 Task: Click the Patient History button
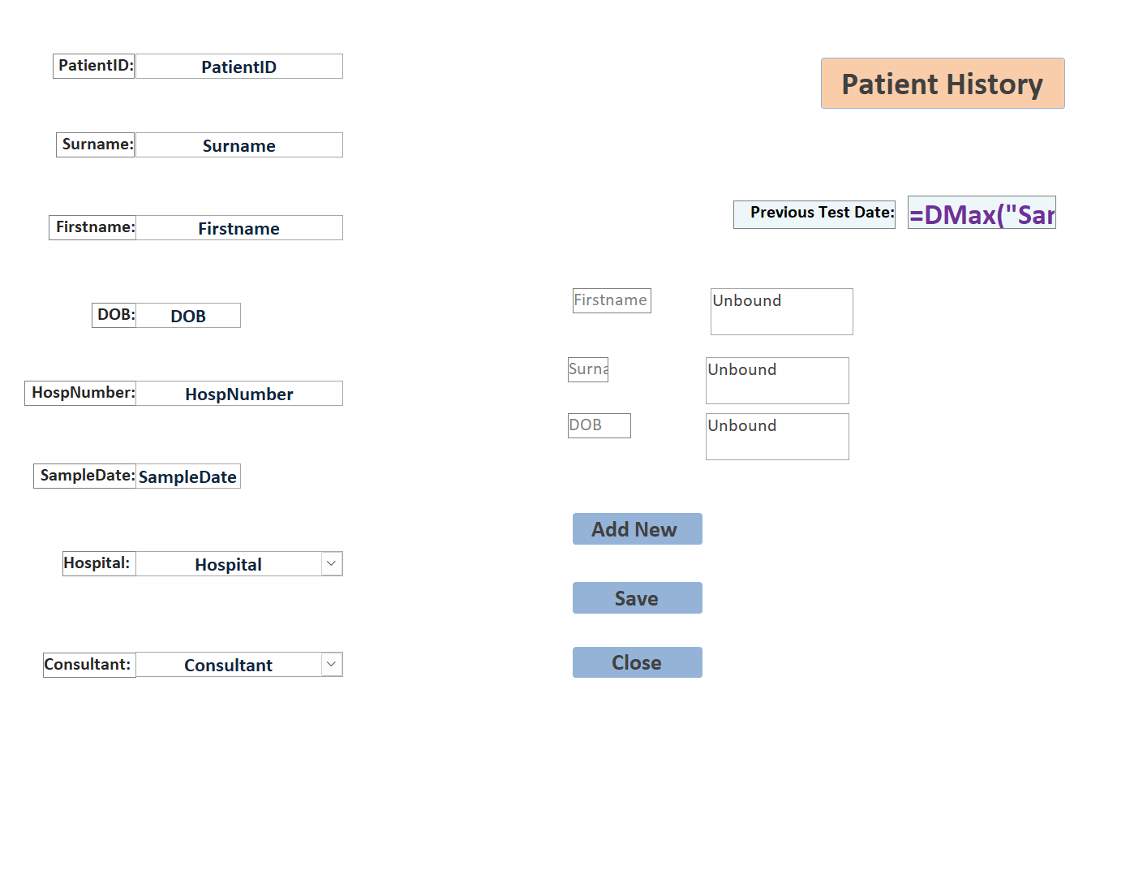(x=942, y=84)
